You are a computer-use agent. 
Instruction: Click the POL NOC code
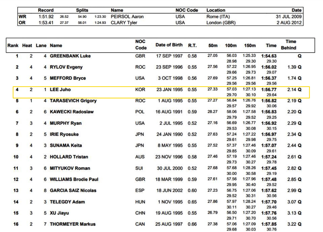click(x=140, y=112)
